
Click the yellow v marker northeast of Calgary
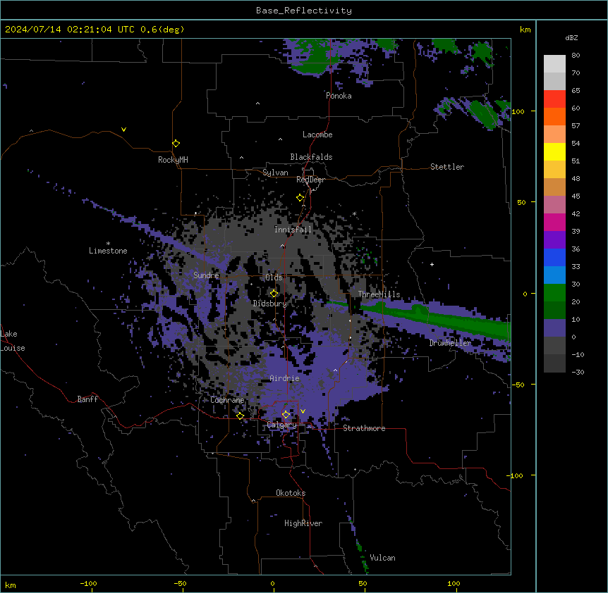[x=303, y=411]
